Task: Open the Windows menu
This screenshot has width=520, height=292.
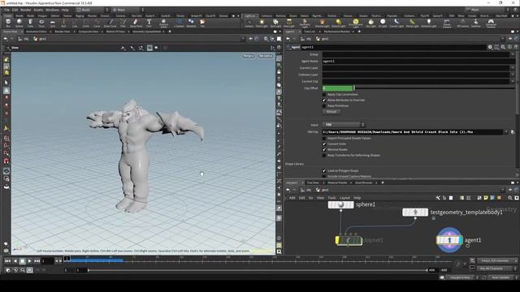Action: 52,10
